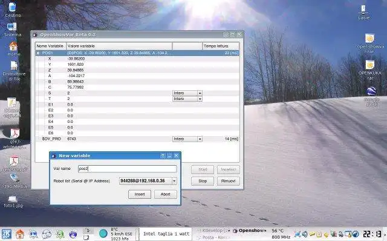Select the E5 variable row
Image resolution: width=387 pixels, height=241 pixels.
pyautogui.click(x=137, y=127)
